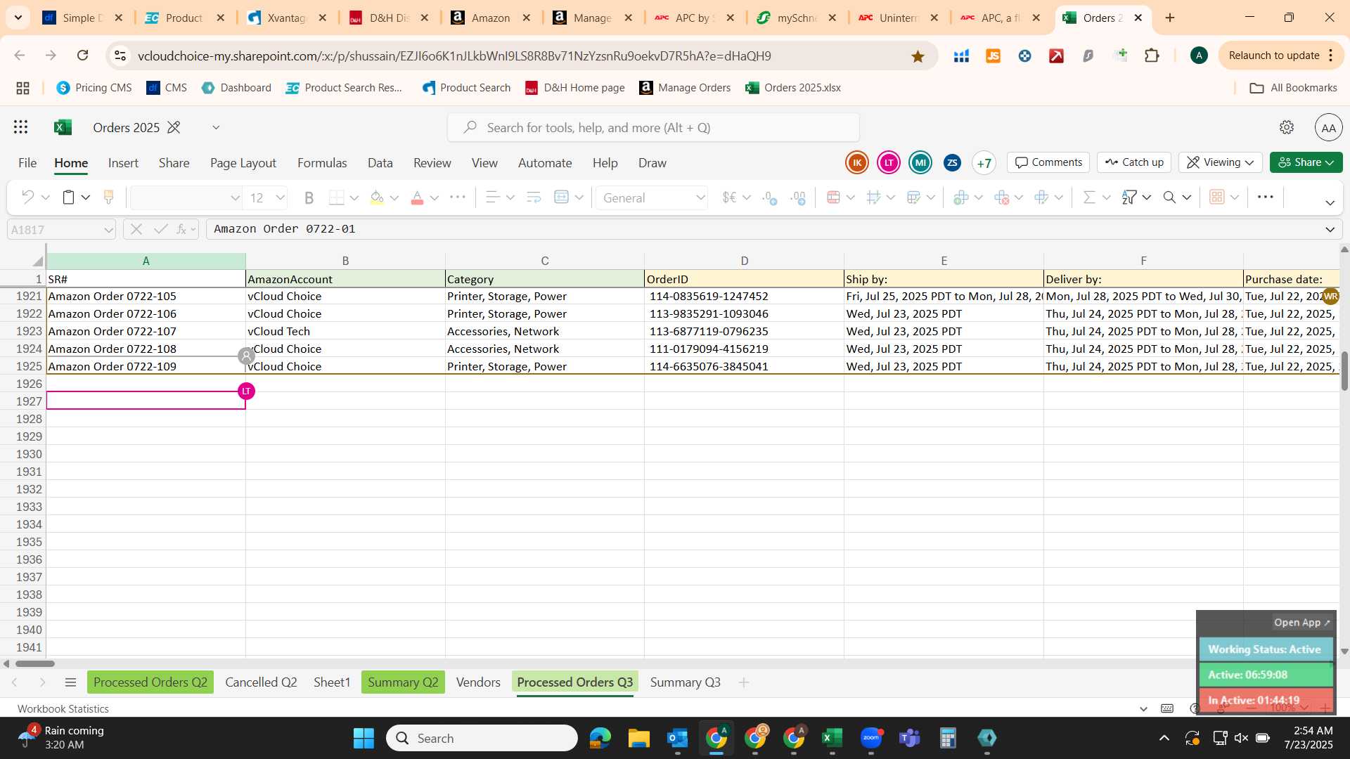Click the AutoSum sigma icon
The width and height of the screenshot is (1350, 759).
[x=1089, y=197]
